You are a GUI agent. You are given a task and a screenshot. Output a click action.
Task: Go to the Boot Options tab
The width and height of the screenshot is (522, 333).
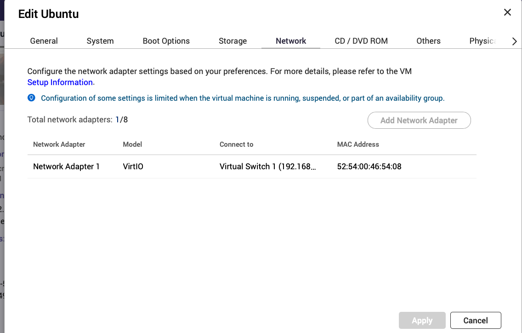coord(166,41)
